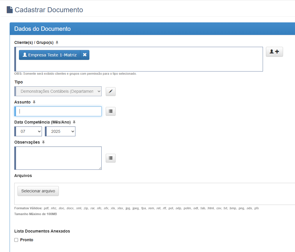This screenshot has height=252, width=295.
Task: Click the Cadastrar Documento page title
Action: point(49,10)
